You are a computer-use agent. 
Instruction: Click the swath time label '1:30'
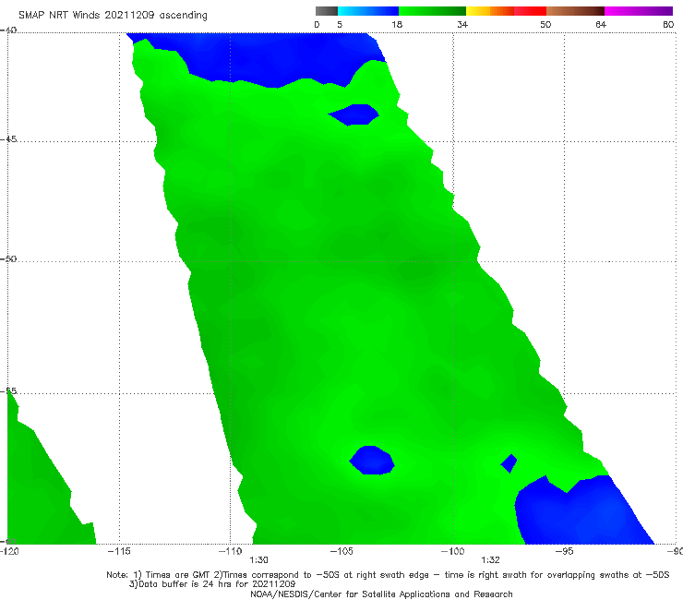point(258,560)
